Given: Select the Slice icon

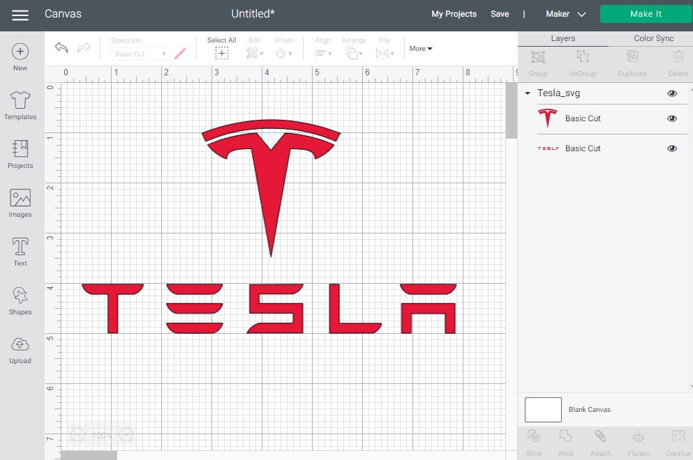Looking at the screenshot, I should [534, 438].
